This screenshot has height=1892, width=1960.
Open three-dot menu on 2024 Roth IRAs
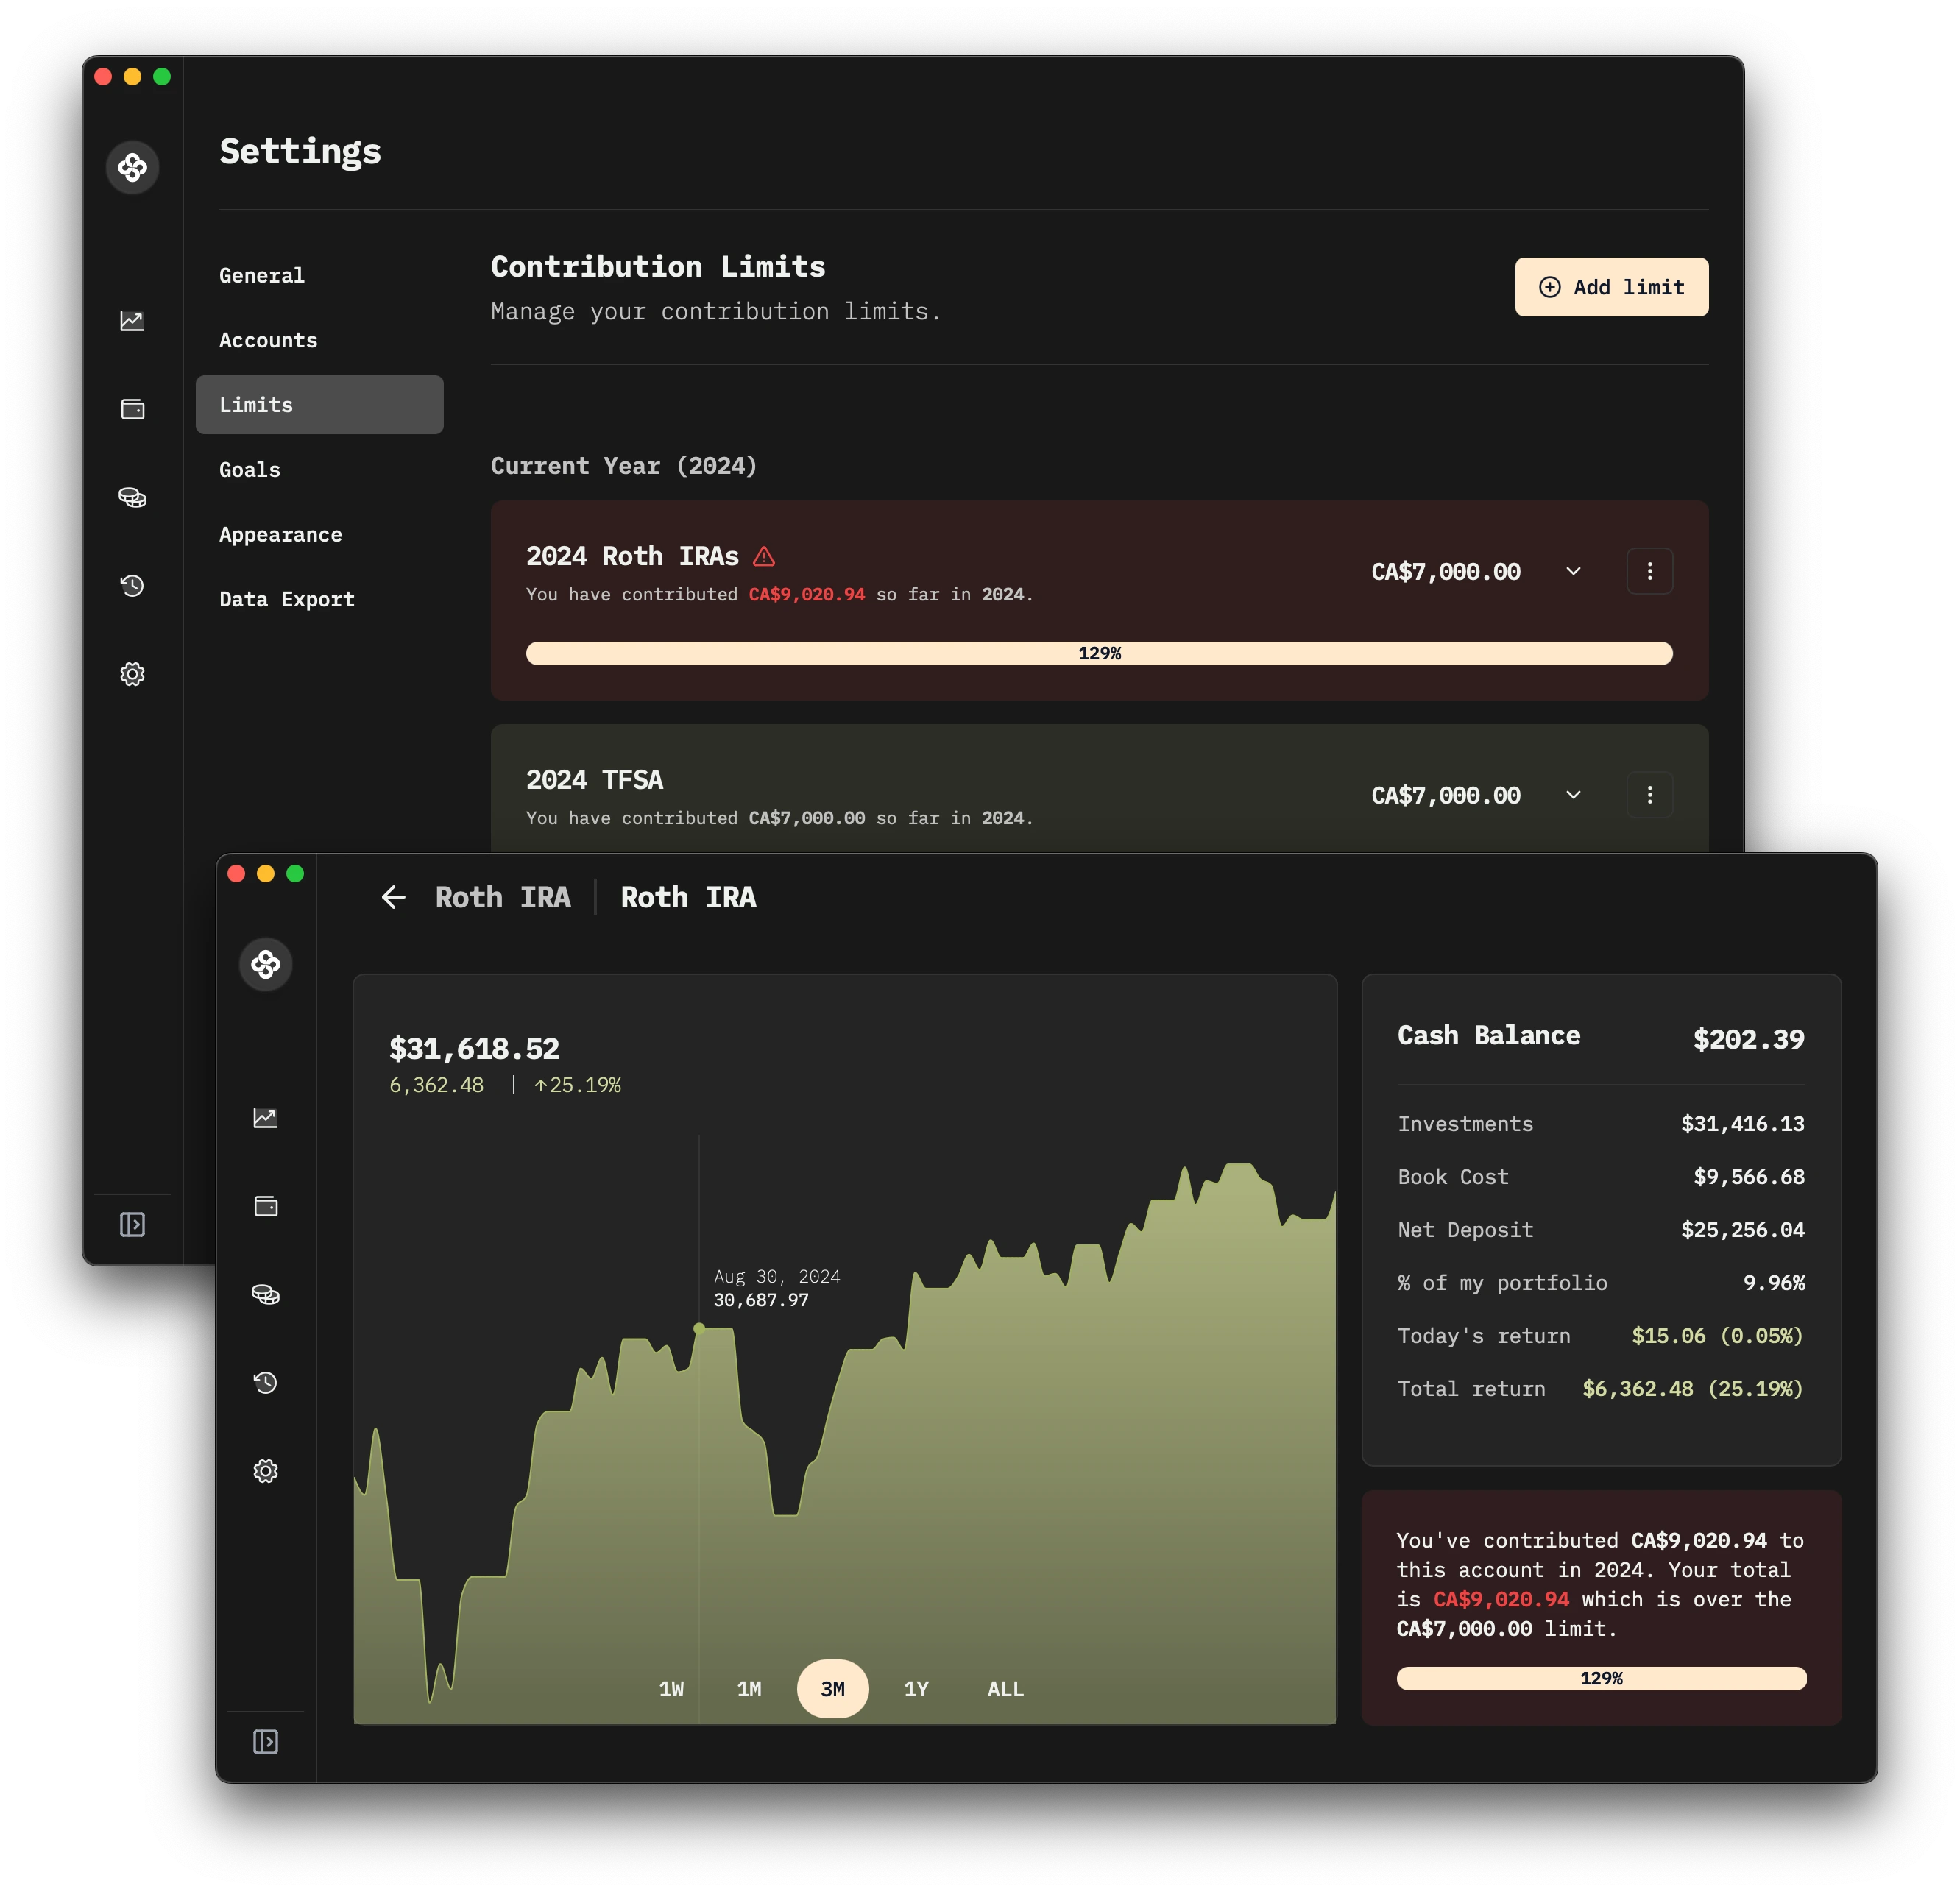(x=1646, y=570)
